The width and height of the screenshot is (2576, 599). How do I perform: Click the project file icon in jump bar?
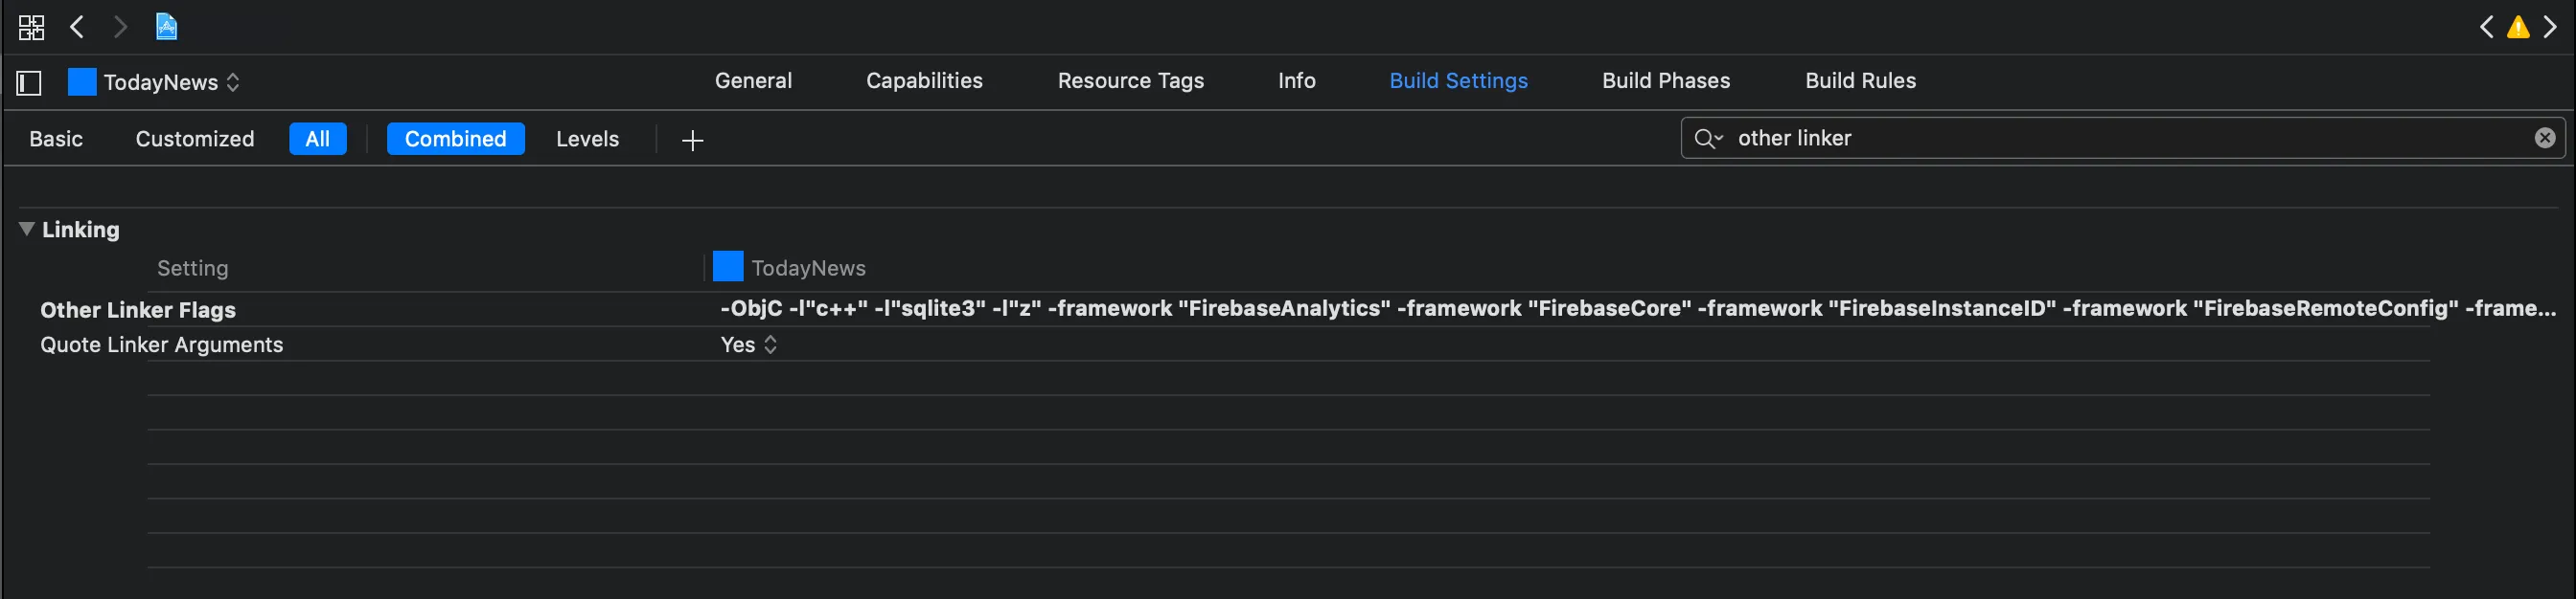[166, 27]
